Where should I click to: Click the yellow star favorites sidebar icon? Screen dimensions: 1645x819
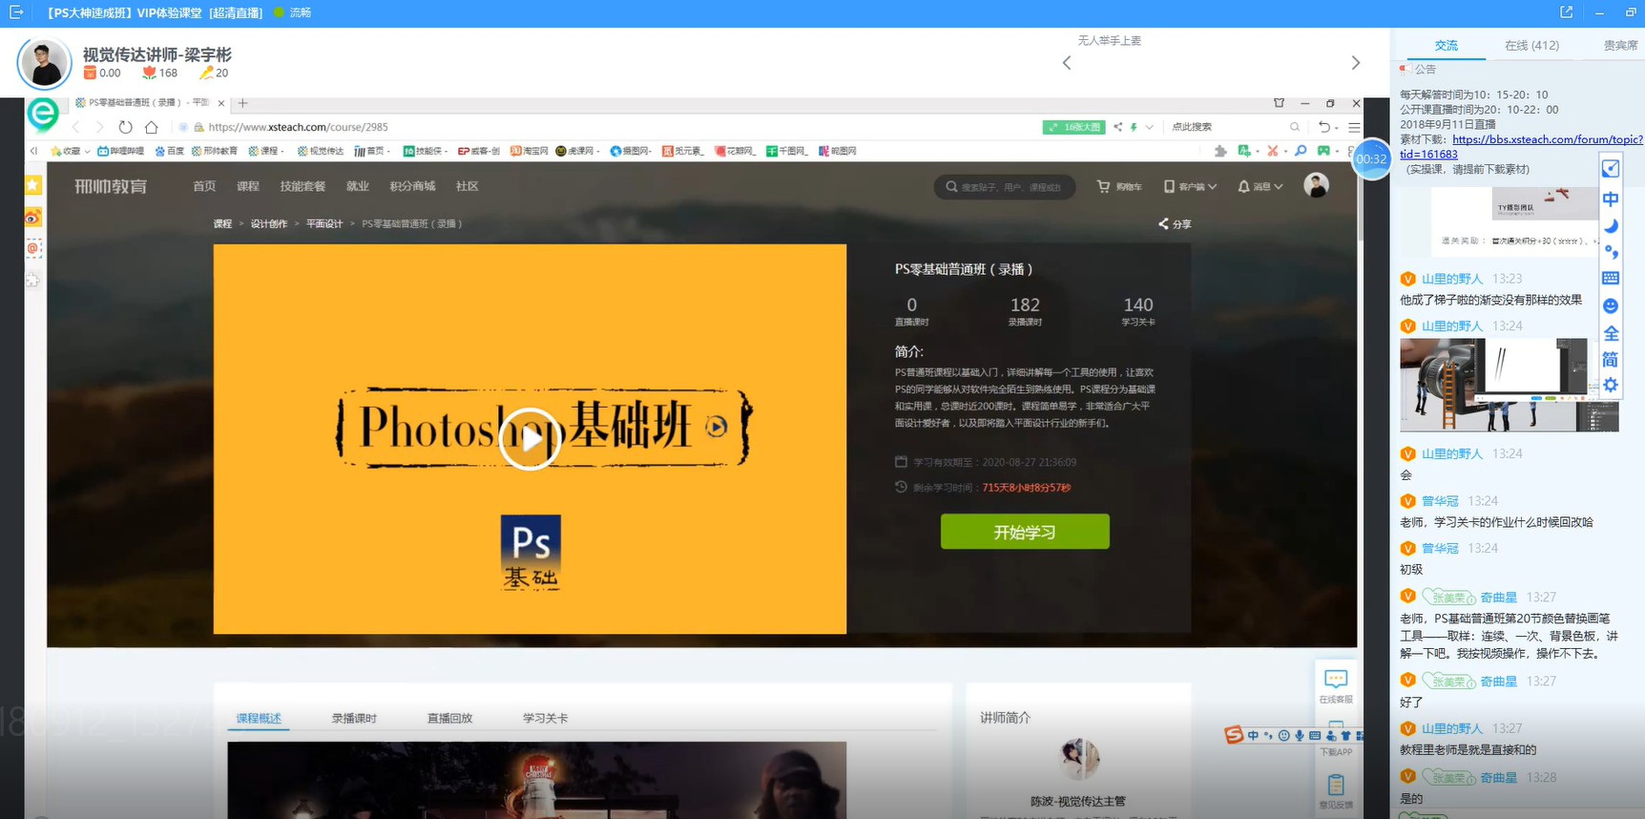33,185
